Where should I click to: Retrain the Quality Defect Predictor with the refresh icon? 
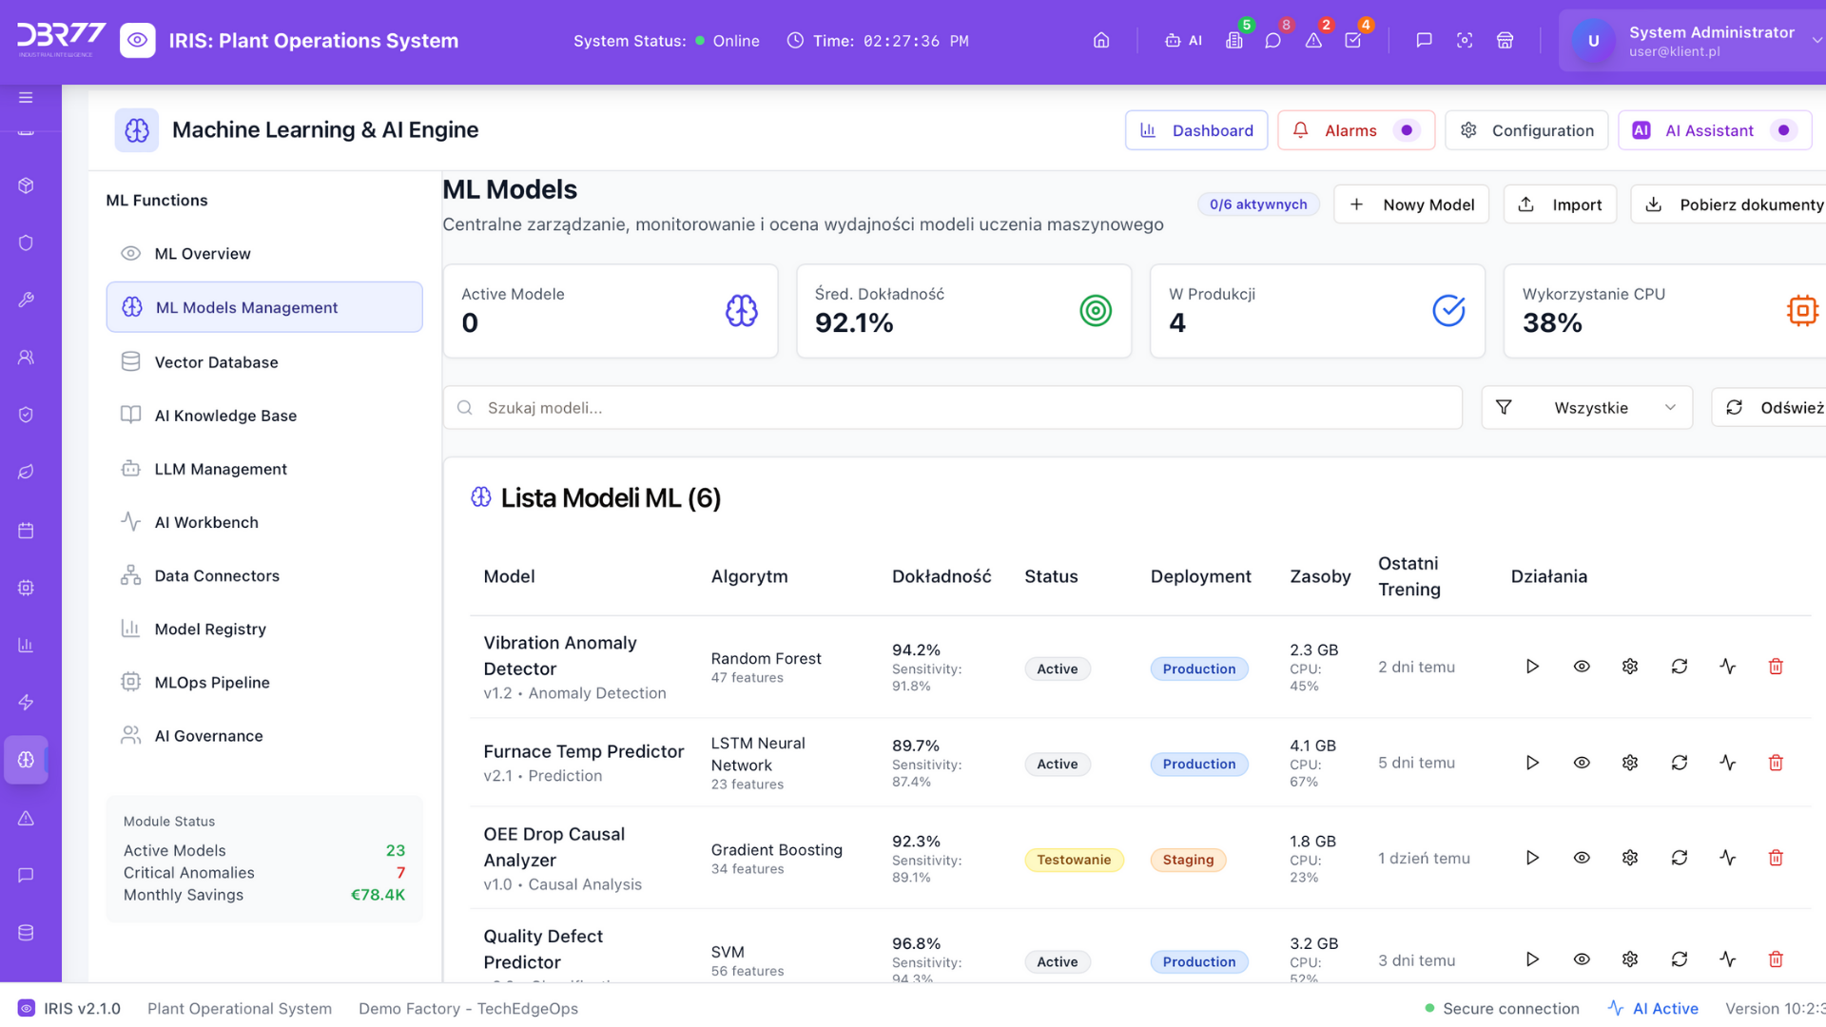(1680, 959)
